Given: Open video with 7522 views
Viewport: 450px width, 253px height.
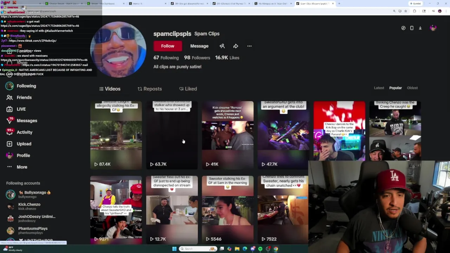Looking at the screenshot, I should 283,210.
